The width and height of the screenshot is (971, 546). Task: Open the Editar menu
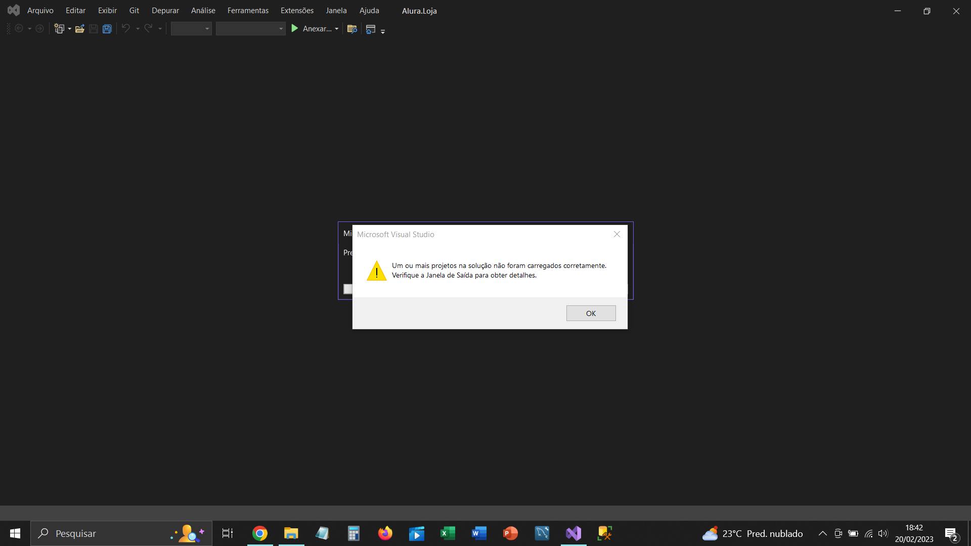point(75,11)
